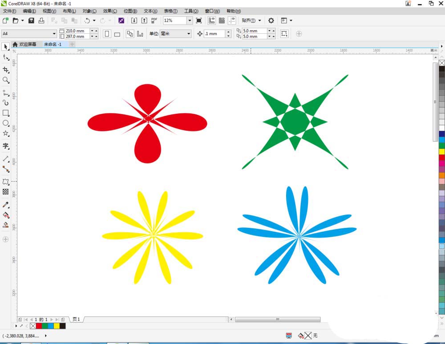The width and height of the screenshot is (445, 344).
Task: Select the Zoom tool in the toolbox
Action: click(6, 81)
